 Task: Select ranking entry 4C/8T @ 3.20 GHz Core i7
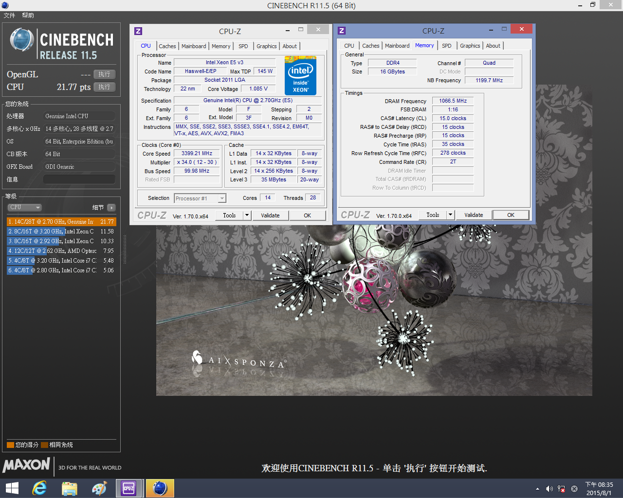[x=61, y=261]
